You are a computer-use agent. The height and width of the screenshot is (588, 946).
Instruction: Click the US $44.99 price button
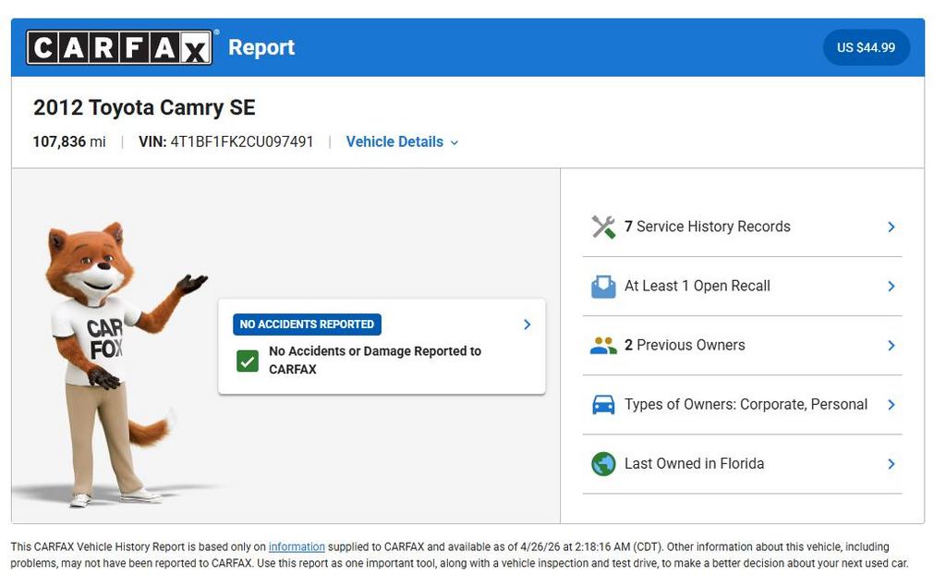(x=867, y=47)
